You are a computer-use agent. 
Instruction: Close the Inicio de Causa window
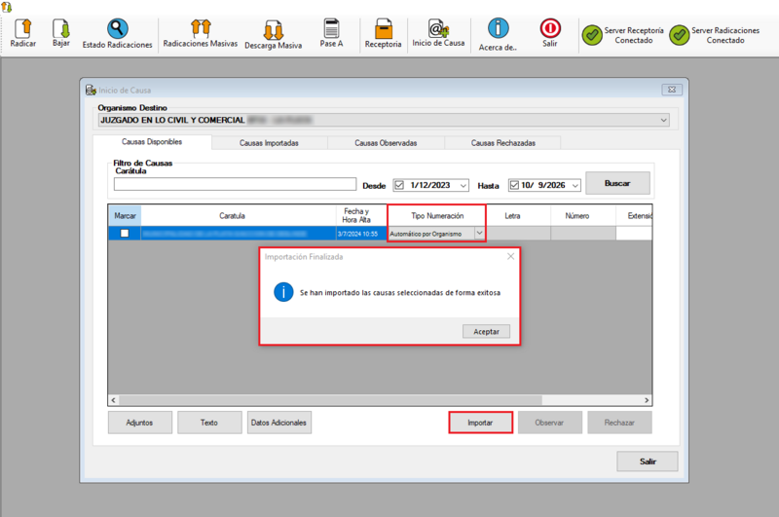pyautogui.click(x=672, y=90)
